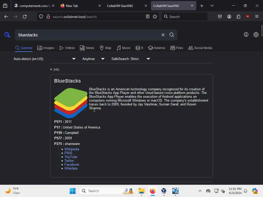Screen dimensions: 263x197
Task: Show hidden system tray icons
Action: pyautogui.click(x=200, y=191)
